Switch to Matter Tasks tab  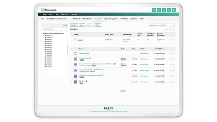(x=124, y=19)
